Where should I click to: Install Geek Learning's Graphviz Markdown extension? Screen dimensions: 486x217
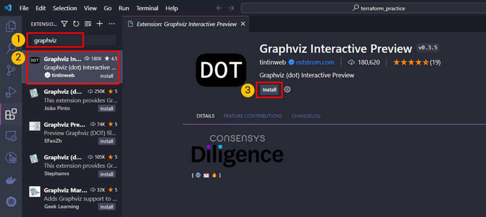click(107, 207)
